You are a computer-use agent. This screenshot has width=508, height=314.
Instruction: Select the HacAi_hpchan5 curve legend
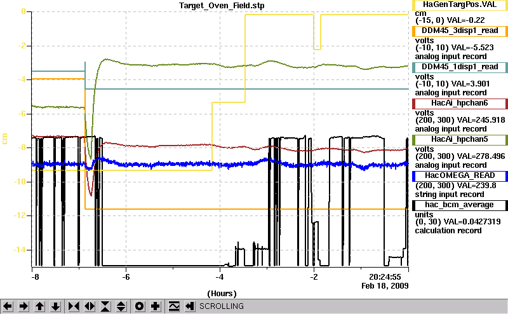click(x=460, y=139)
